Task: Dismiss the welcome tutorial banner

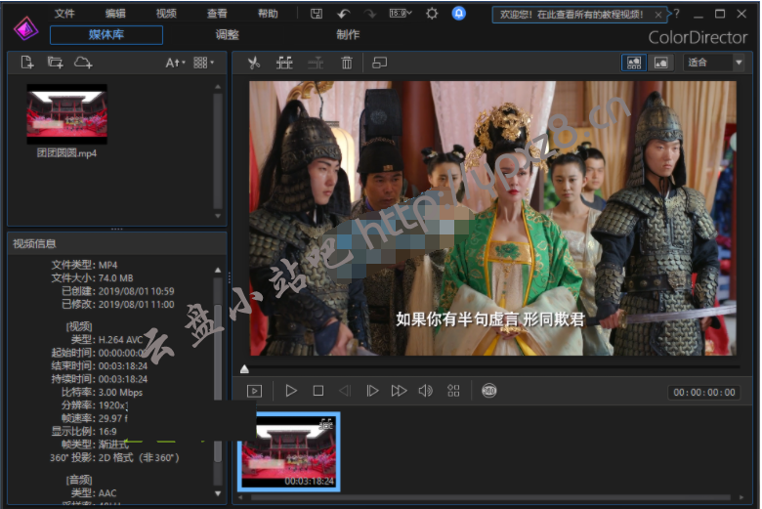Action: (x=658, y=15)
